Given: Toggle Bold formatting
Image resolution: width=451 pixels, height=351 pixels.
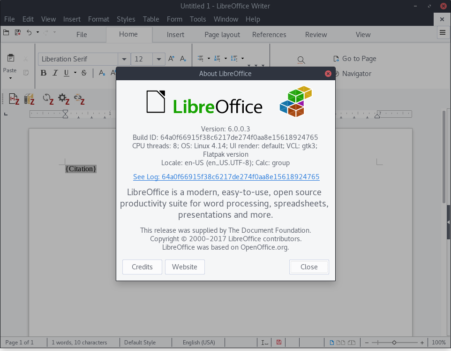Looking at the screenshot, I should point(44,73).
